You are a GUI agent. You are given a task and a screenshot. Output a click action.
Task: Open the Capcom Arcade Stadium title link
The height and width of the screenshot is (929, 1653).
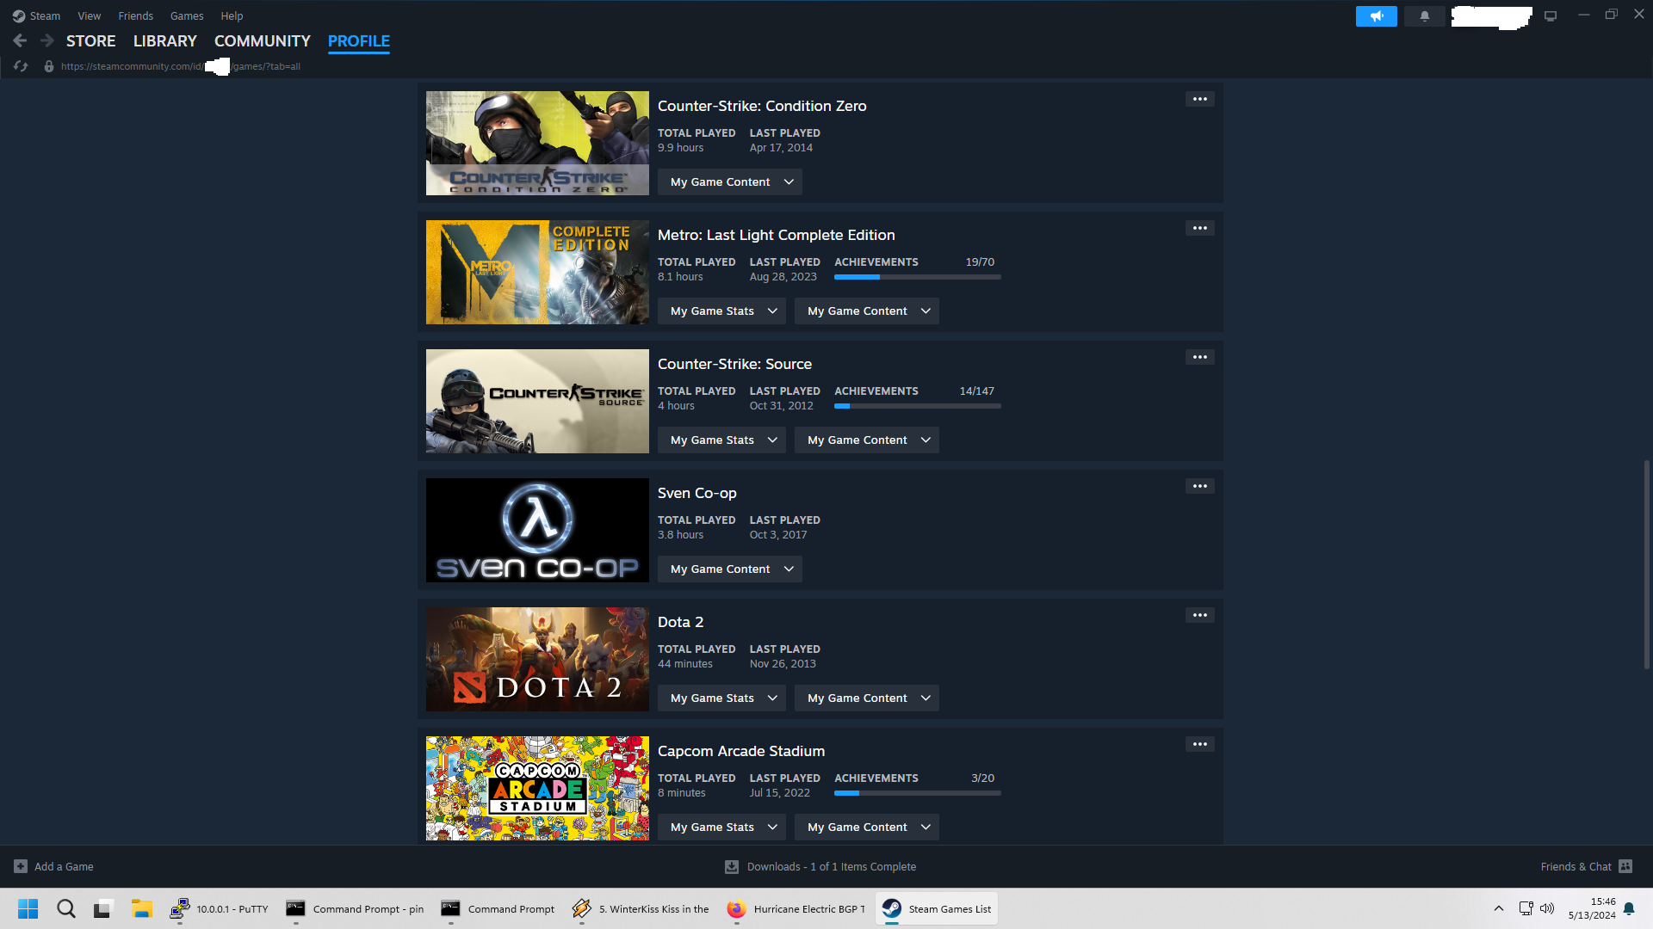point(740,751)
